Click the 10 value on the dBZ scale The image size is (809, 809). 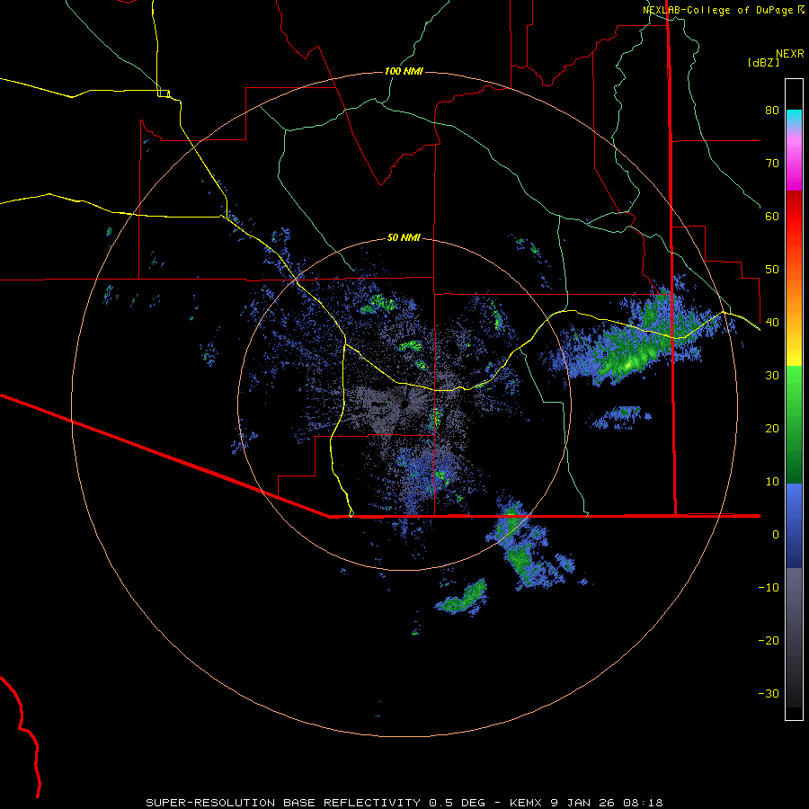pos(772,482)
